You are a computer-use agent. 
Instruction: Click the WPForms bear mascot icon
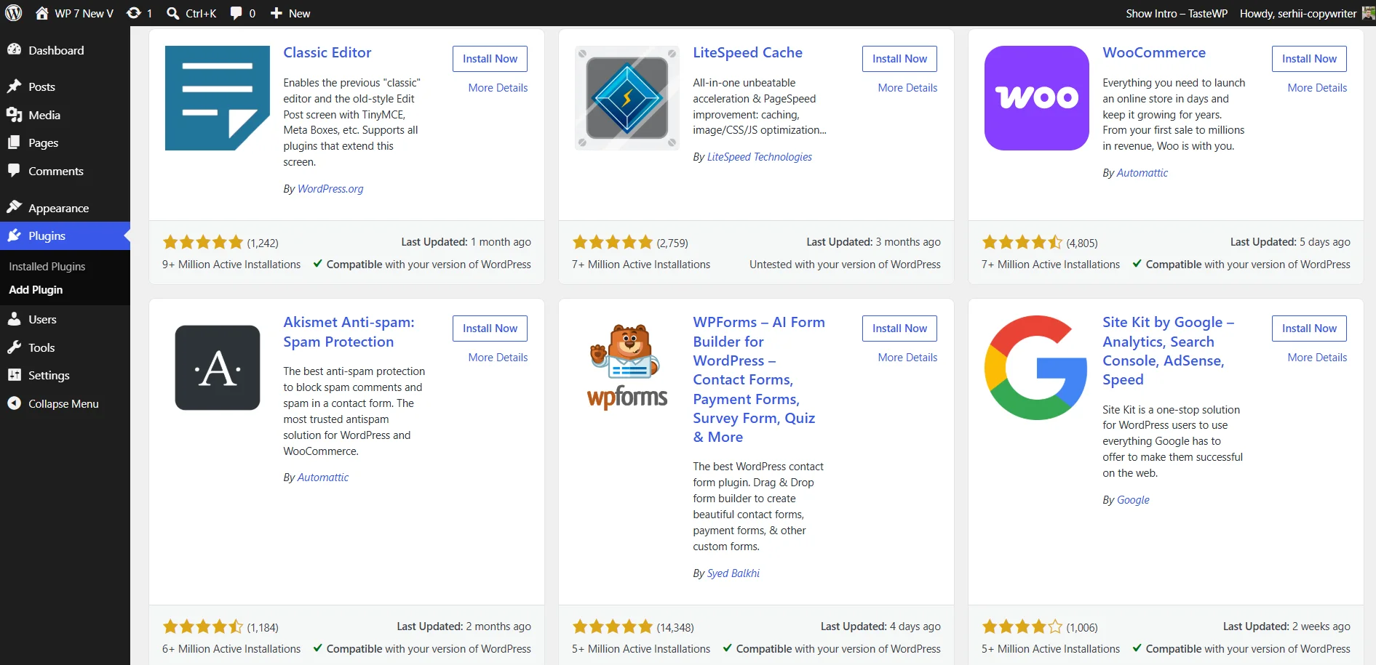pyautogui.click(x=627, y=368)
